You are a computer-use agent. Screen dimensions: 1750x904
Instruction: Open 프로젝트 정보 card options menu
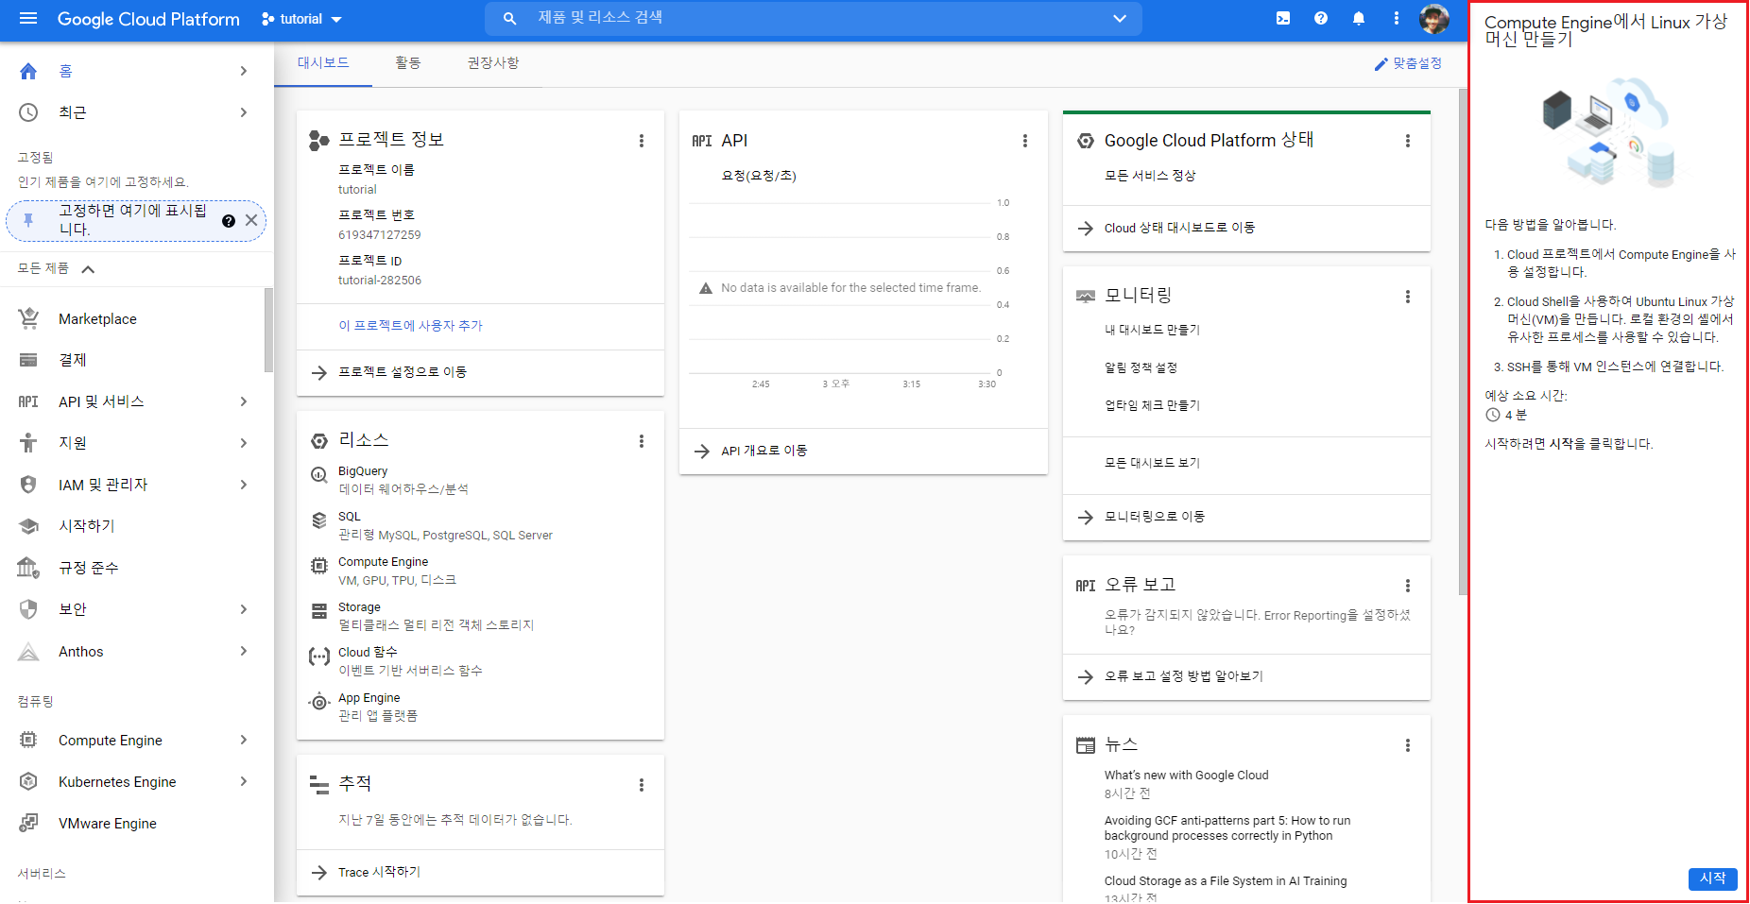(x=642, y=141)
